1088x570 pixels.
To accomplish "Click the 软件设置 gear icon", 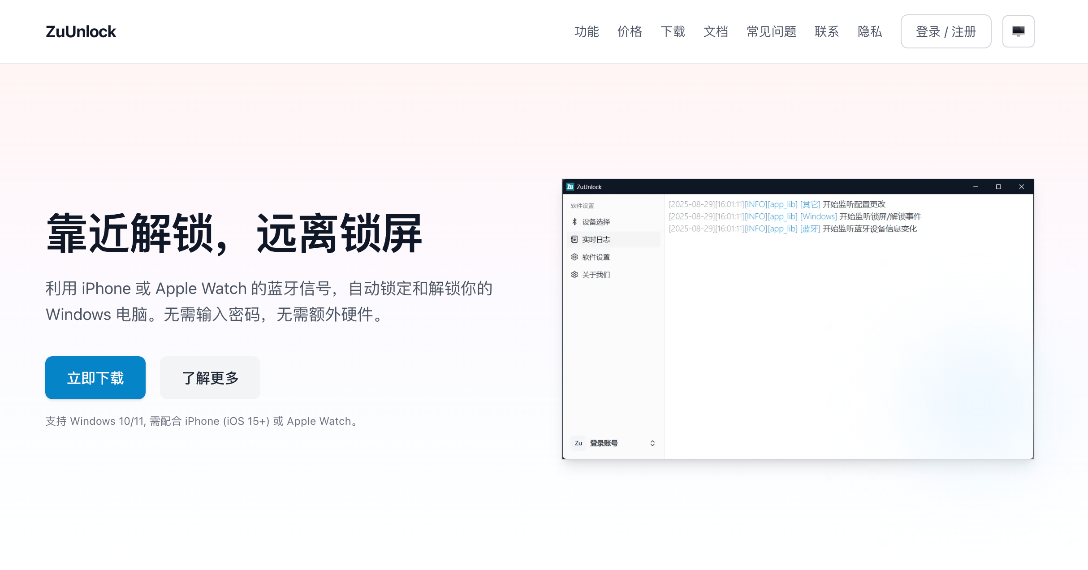I will click(x=574, y=257).
